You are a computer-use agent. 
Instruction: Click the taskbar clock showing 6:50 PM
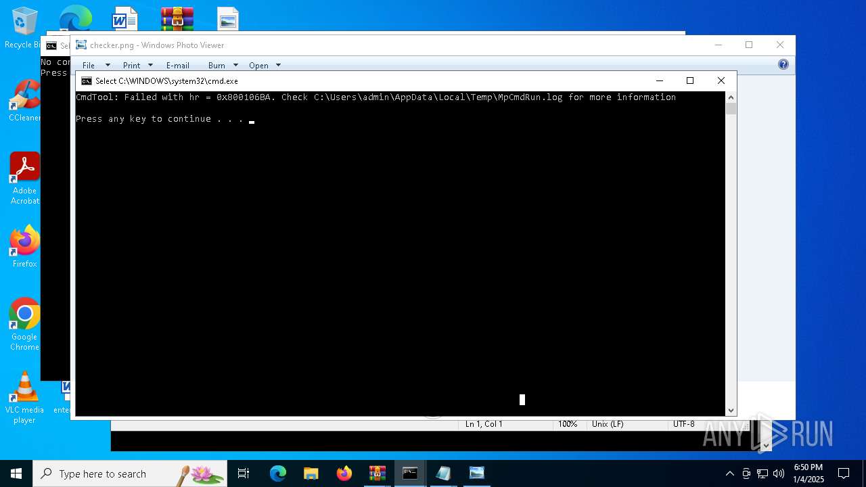808,473
